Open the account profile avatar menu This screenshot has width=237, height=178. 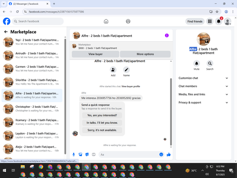click(228, 21)
